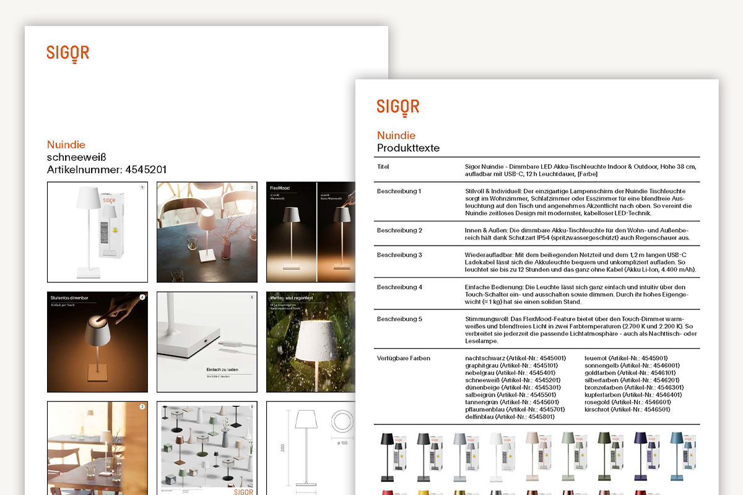This screenshot has height=495, width=743.
Task: Click the 'Stilvoll & Individuell' description paragraph
Action: 579,202
